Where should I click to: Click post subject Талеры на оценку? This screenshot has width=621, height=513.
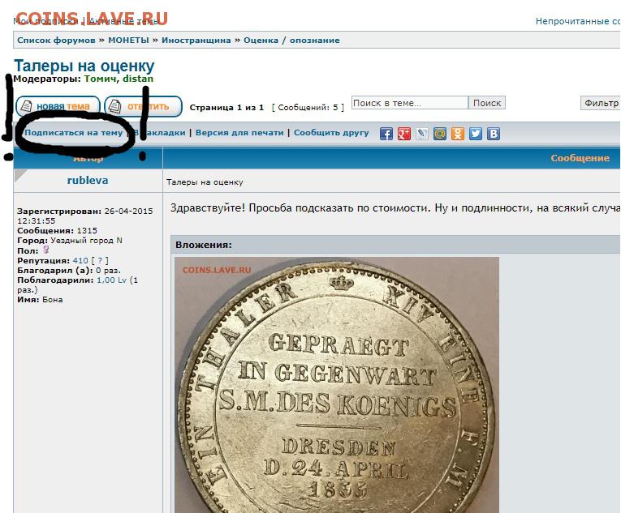[205, 182]
